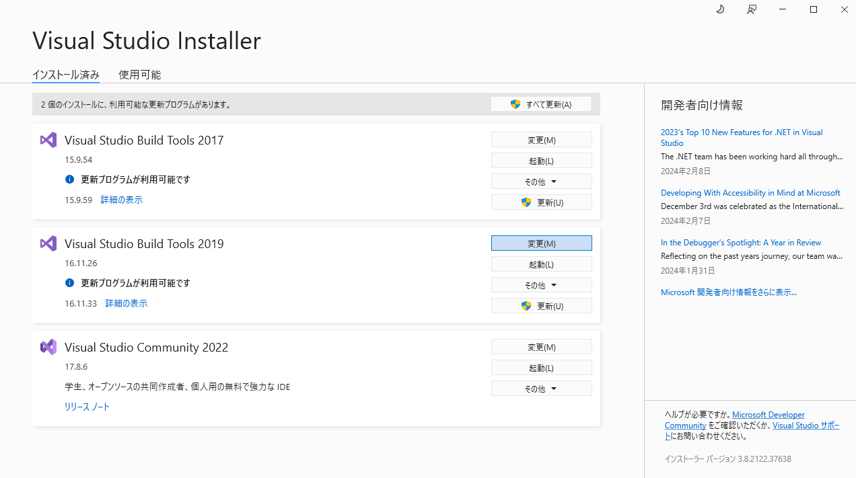856x478 pixels.
Task: Click the Visual Studio Community 2022 logo
Action: (48, 347)
